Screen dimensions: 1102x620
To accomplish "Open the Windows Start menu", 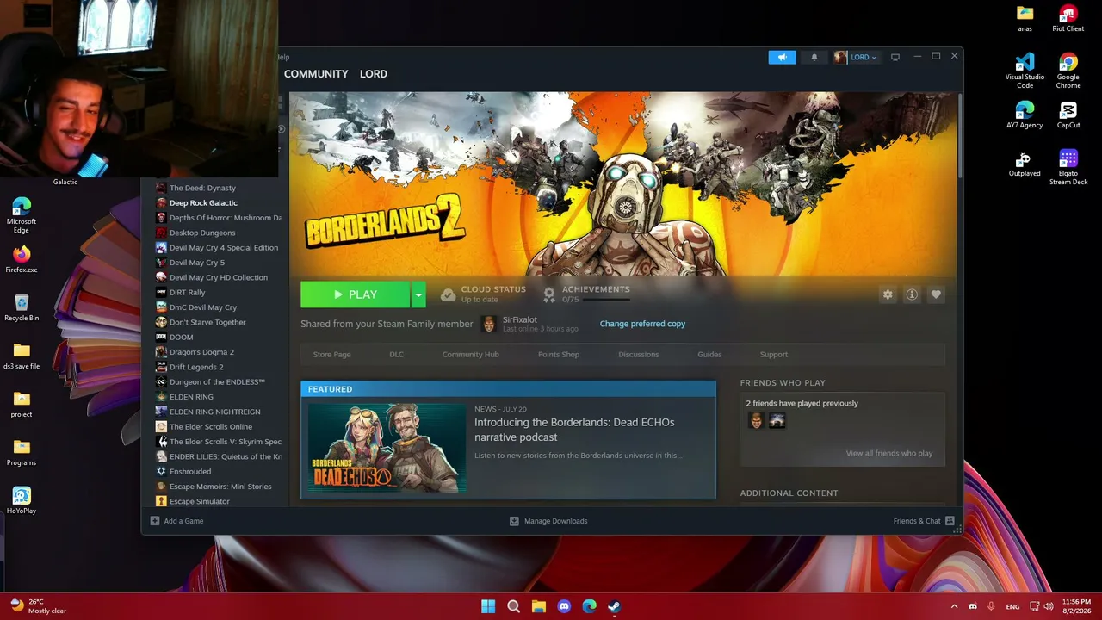I will click(x=488, y=606).
